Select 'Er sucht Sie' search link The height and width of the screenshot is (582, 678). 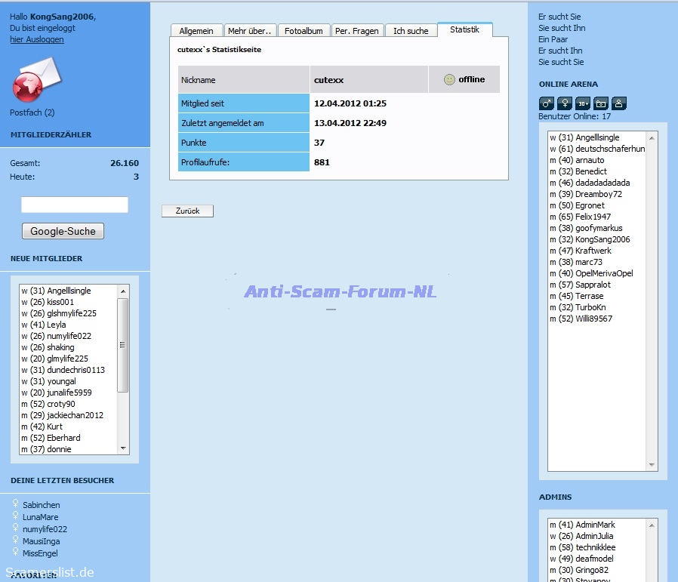[x=560, y=17]
